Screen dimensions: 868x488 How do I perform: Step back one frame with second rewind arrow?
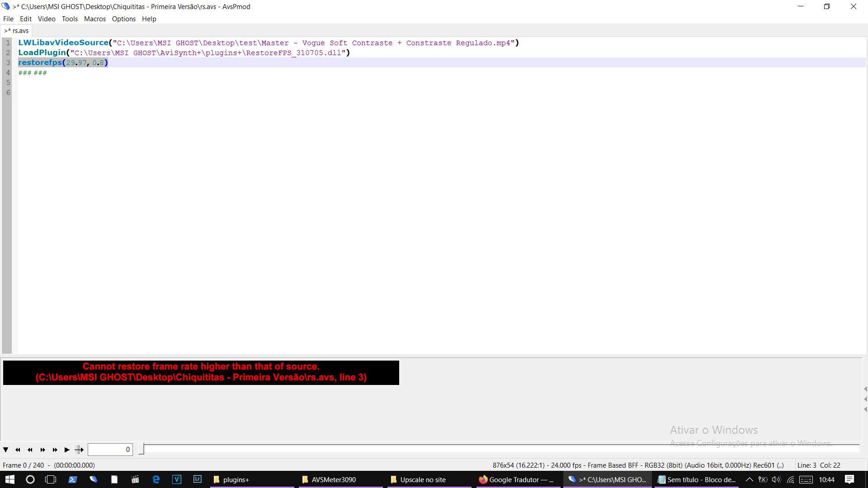pos(30,450)
